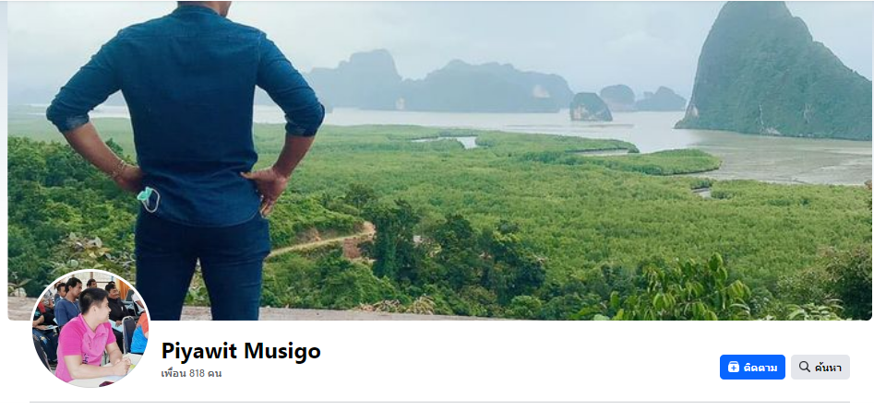This screenshot has height=409, width=874.
Task: Click the small rock islet in the bay
Action: [x=591, y=107]
